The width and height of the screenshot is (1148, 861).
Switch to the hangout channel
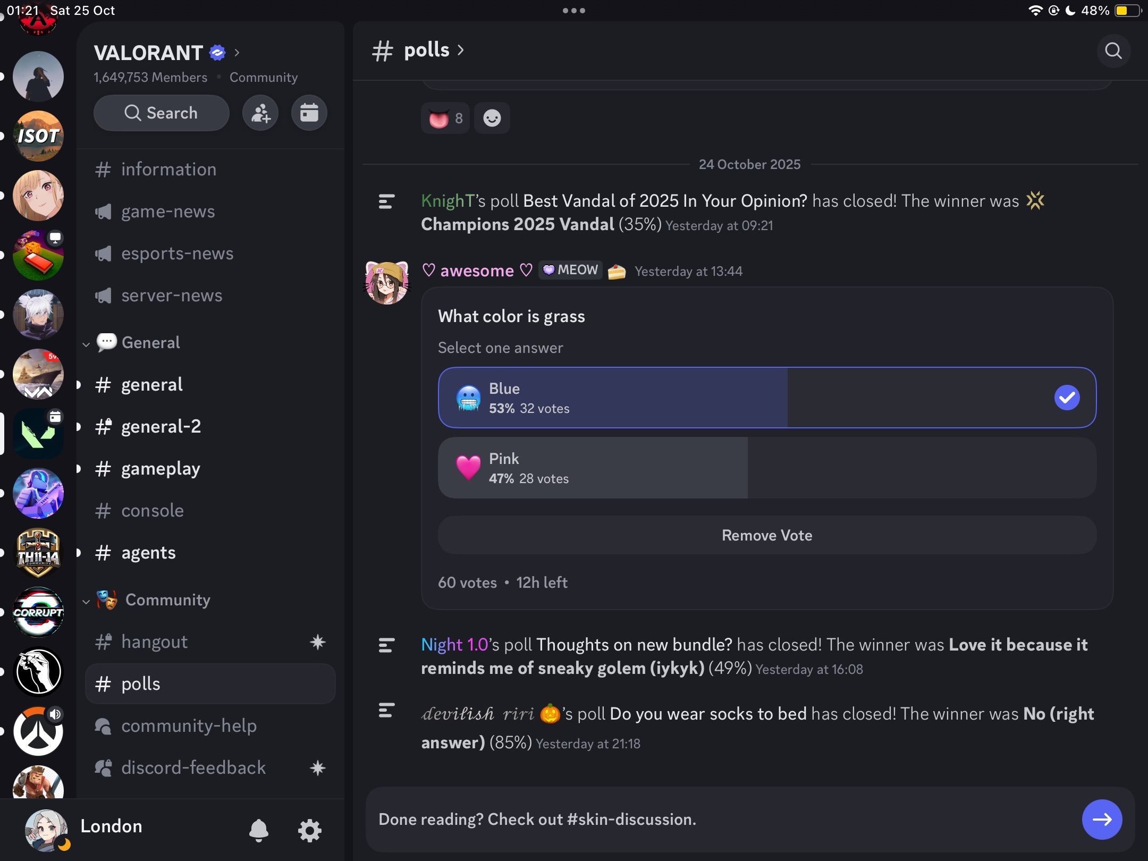[154, 642]
